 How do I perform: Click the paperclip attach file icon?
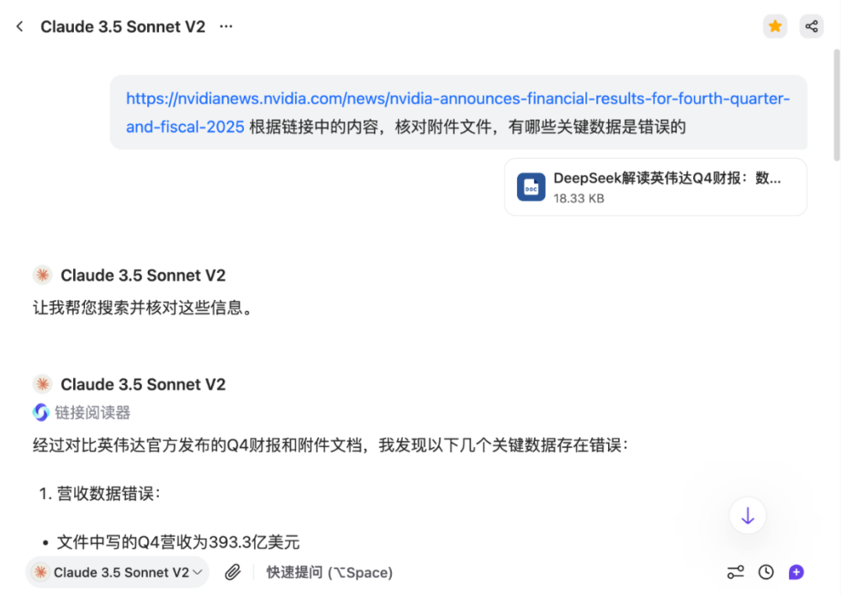[x=233, y=572]
